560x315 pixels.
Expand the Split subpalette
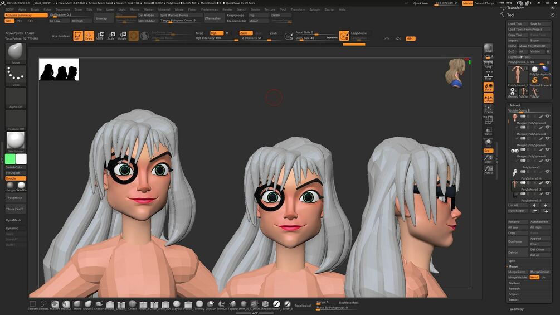[x=512, y=261]
